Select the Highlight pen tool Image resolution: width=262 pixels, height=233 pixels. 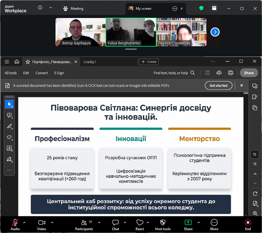tap(9, 126)
